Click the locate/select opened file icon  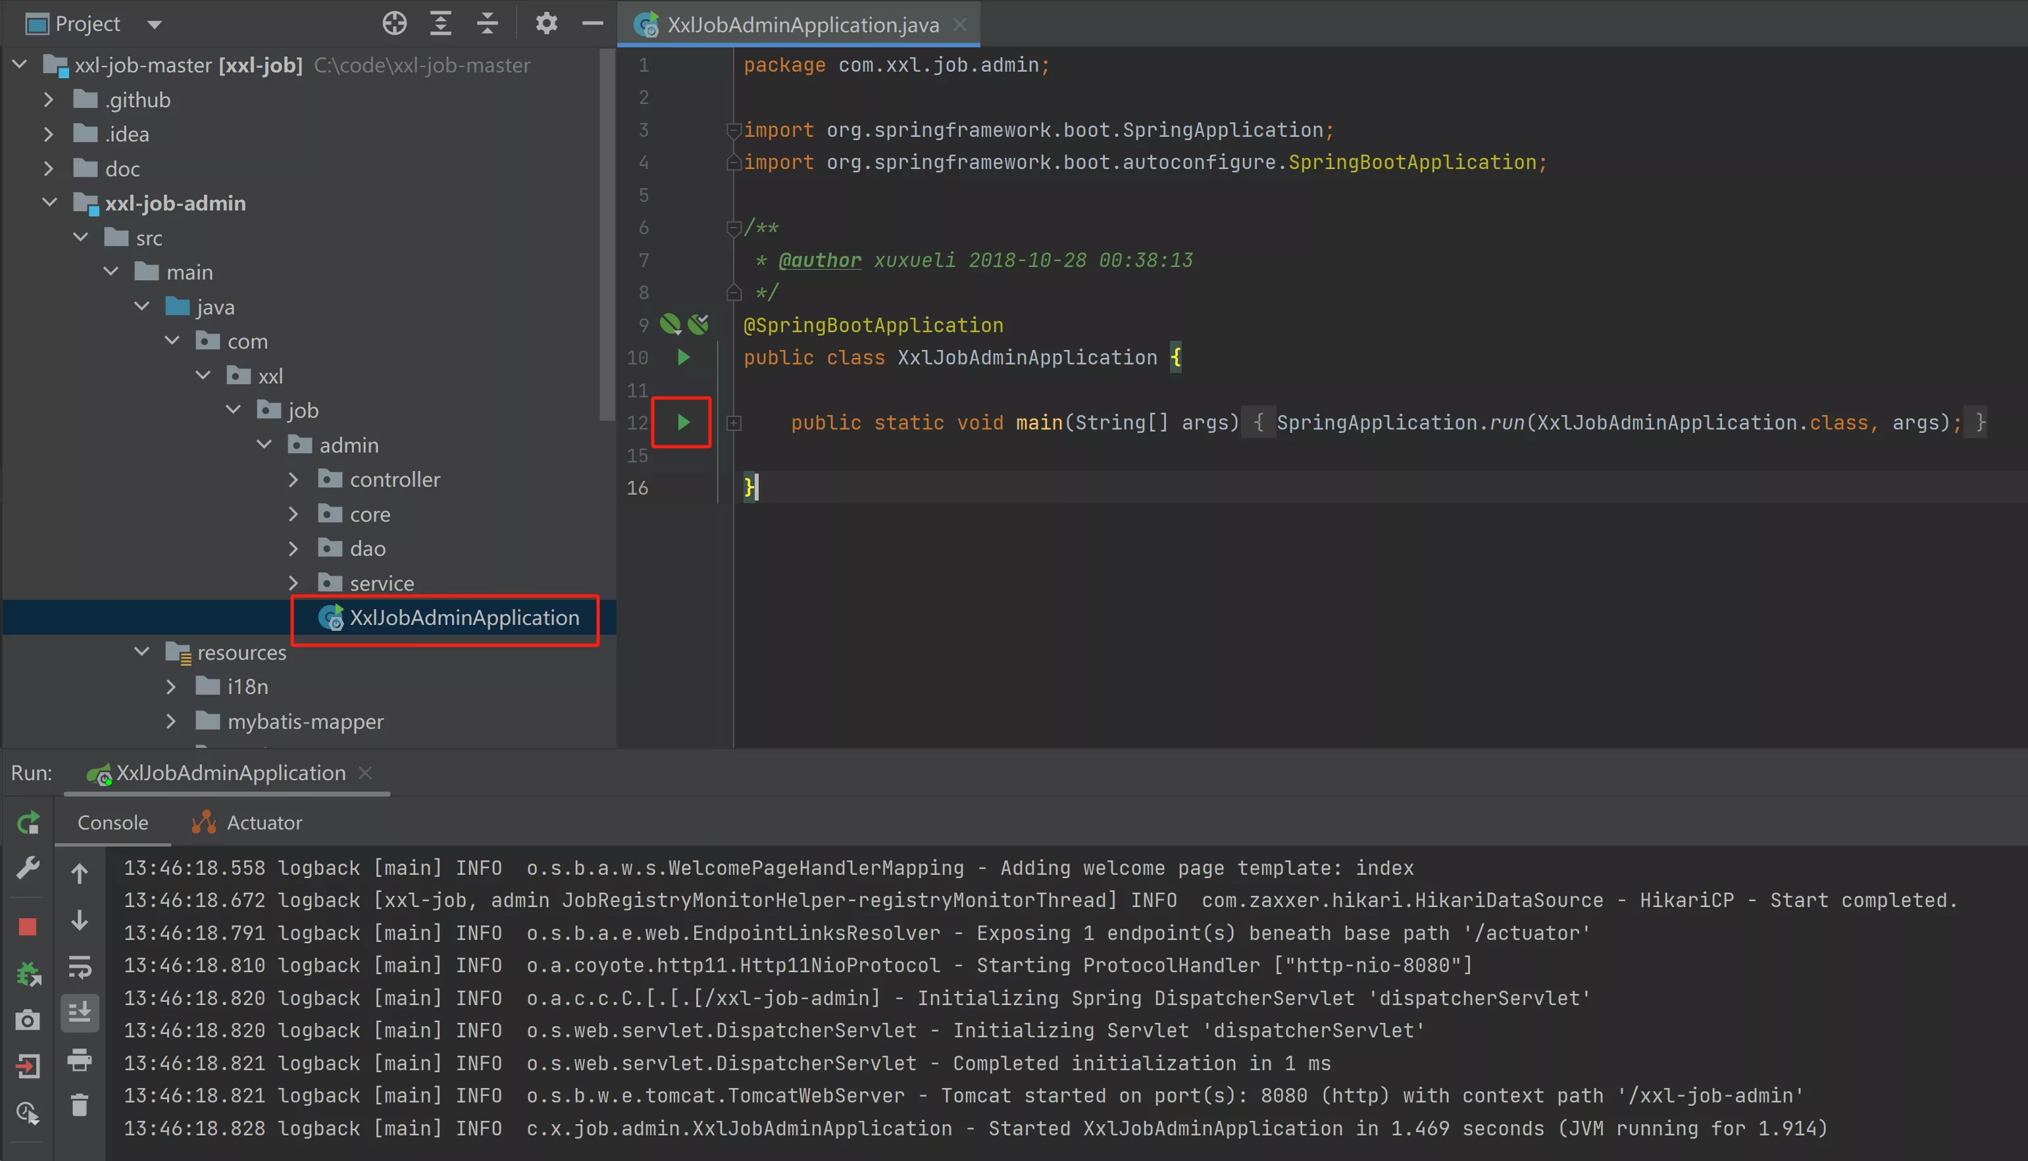[394, 24]
